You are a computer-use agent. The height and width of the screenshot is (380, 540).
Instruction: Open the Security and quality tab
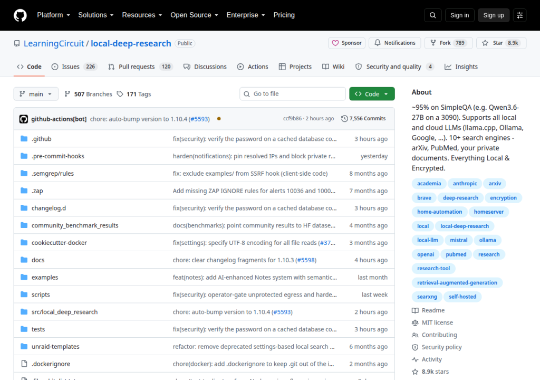(394, 67)
